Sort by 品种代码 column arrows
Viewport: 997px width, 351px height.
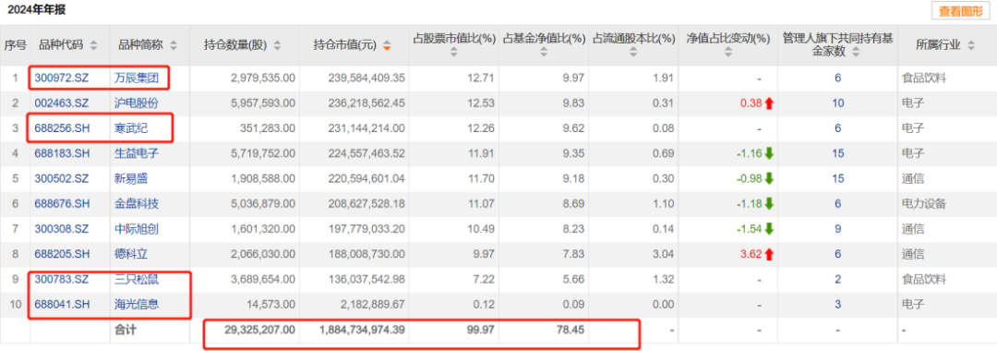[94, 45]
